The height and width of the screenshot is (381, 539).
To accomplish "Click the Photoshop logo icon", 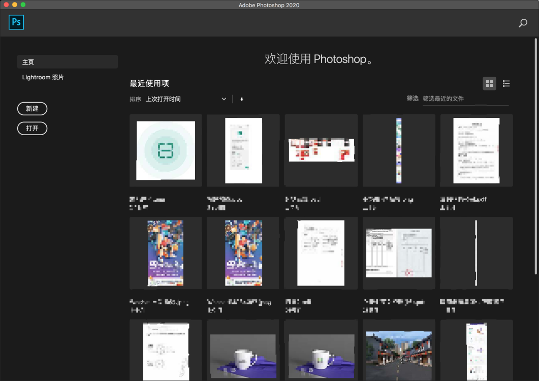I will coord(16,22).
